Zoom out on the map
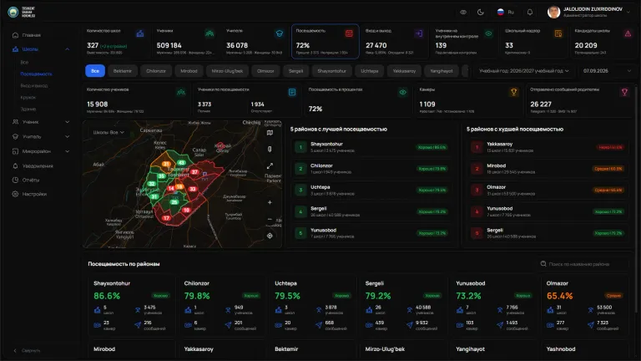 click(270, 220)
